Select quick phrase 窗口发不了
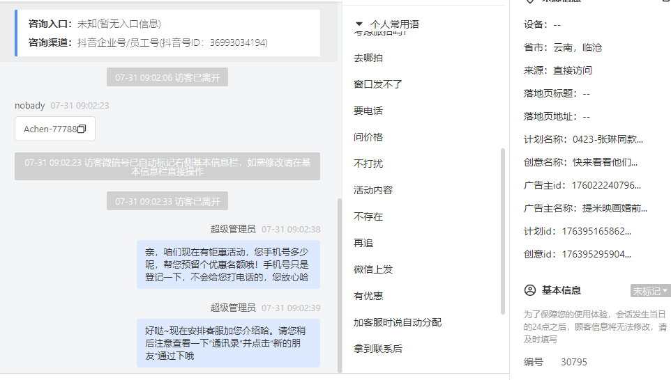Viewport: 671px width, 380px height. point(378,84)
